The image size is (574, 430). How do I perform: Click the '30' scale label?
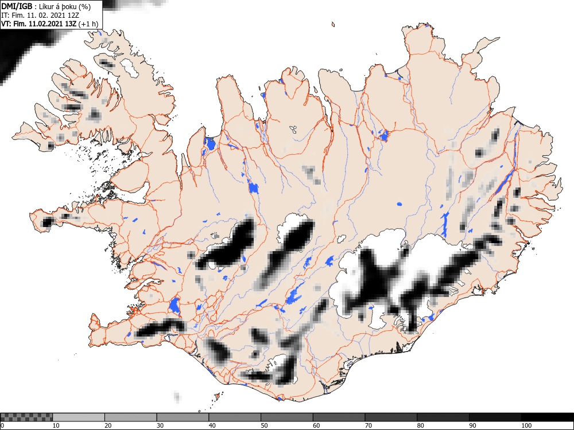click(160, 425)
